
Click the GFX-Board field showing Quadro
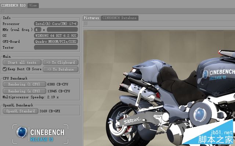[x=56, y=41]
